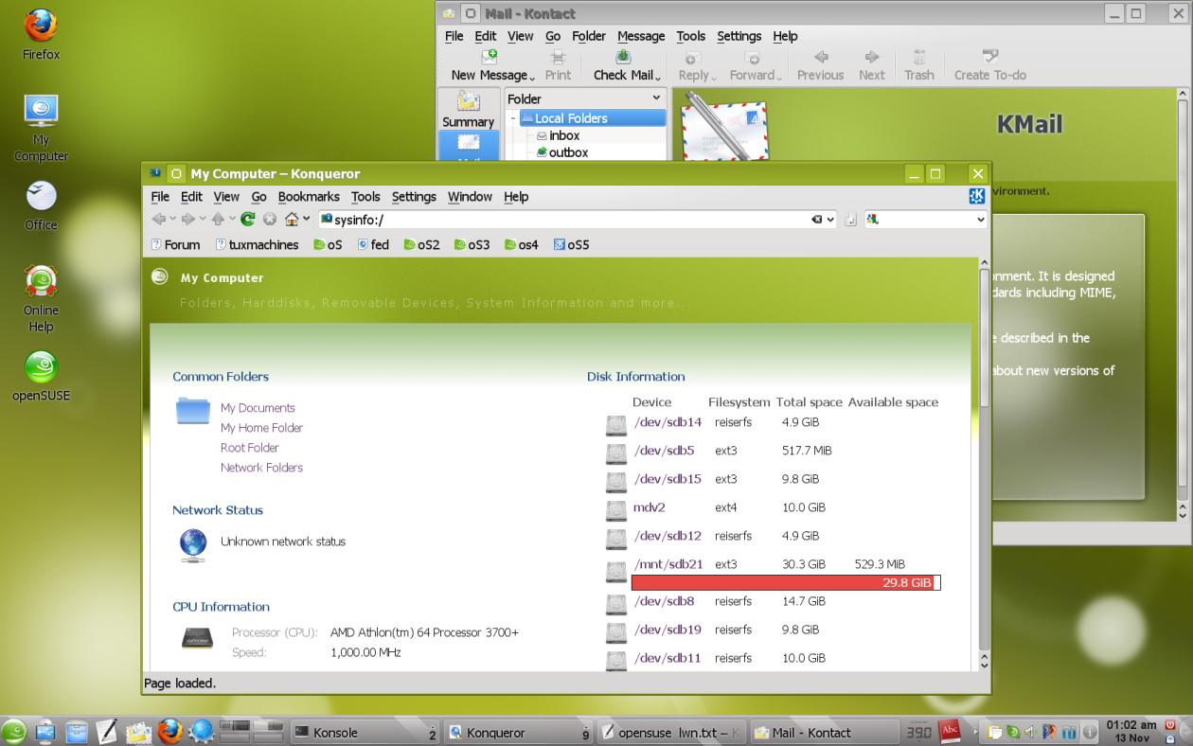Click the Home icon in Konqueror toolbar

click(x=292, y=220)
